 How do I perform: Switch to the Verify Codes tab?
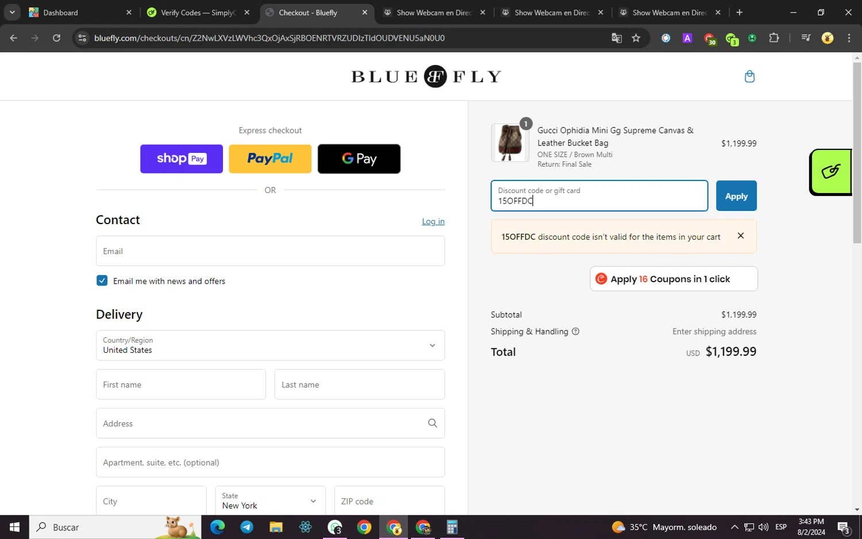tap(198, 12)
